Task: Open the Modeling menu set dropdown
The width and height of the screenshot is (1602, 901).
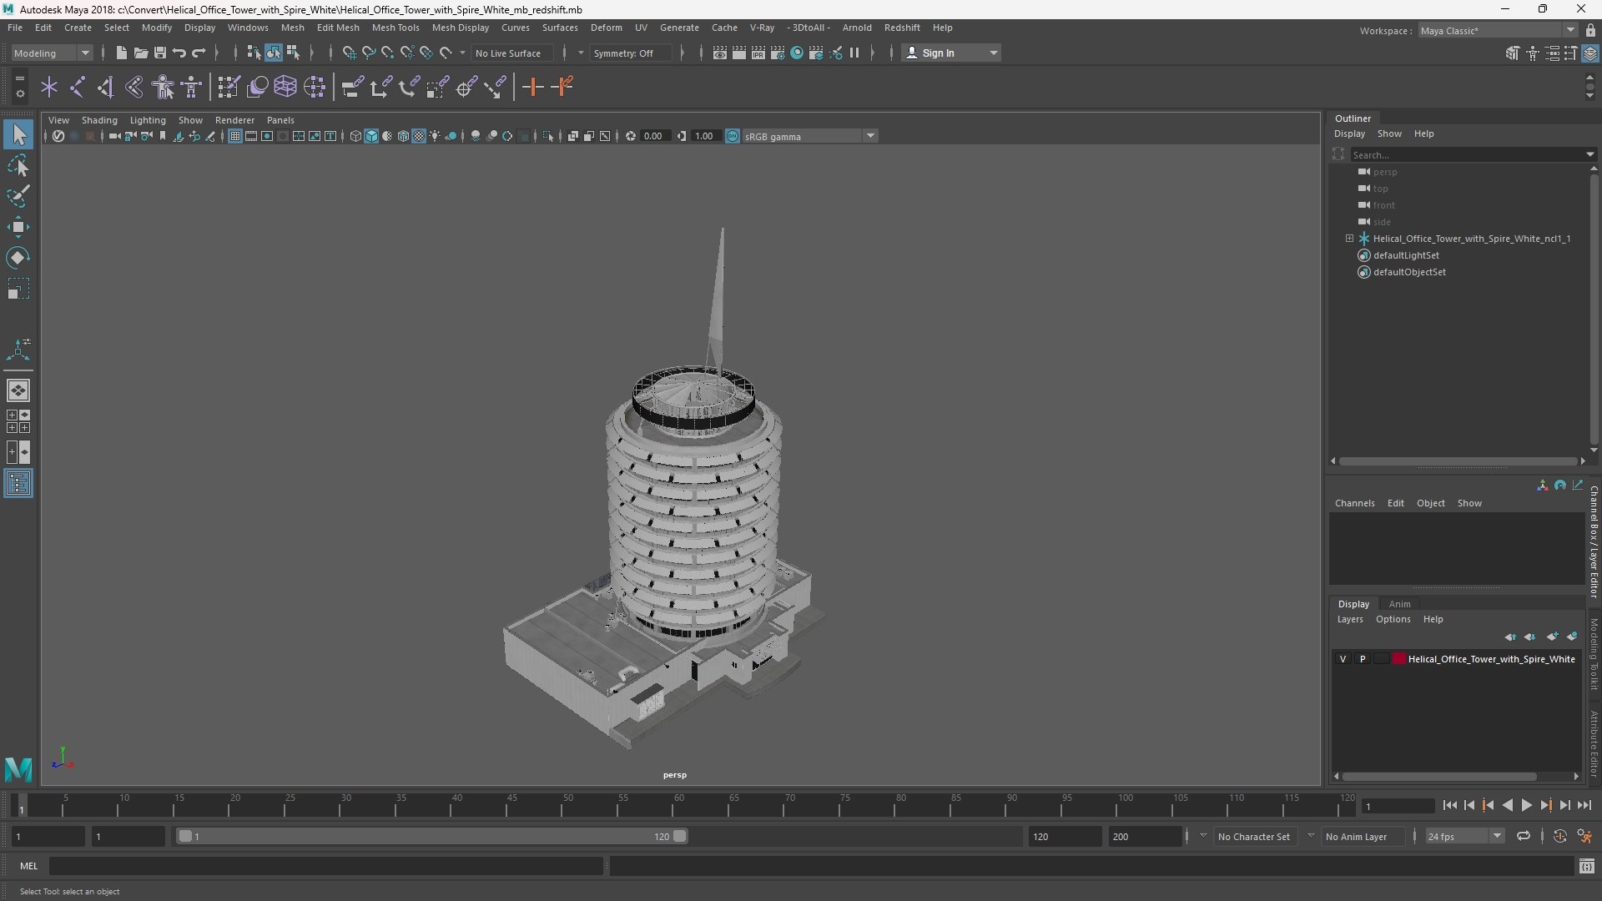Action: click(52, 53)
